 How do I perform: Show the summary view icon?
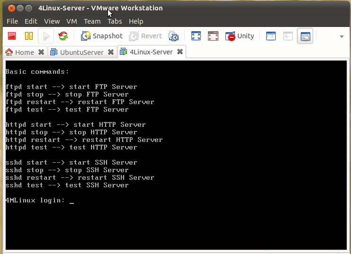point(271,36)
